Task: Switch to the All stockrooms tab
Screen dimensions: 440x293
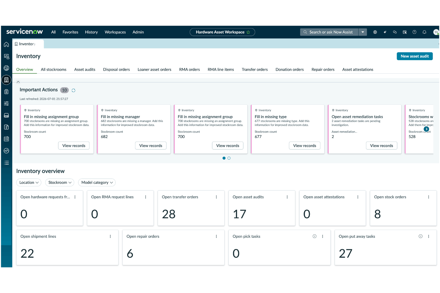Action: [54, 69]
